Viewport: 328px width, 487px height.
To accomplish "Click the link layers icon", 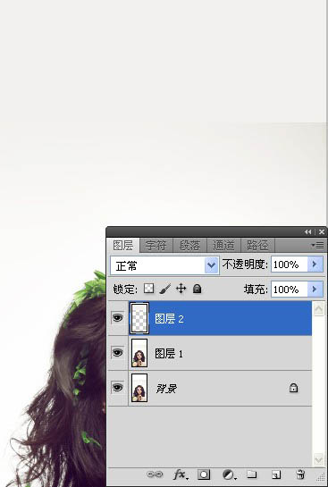I will pyautogui.click(x=155, y=474).
